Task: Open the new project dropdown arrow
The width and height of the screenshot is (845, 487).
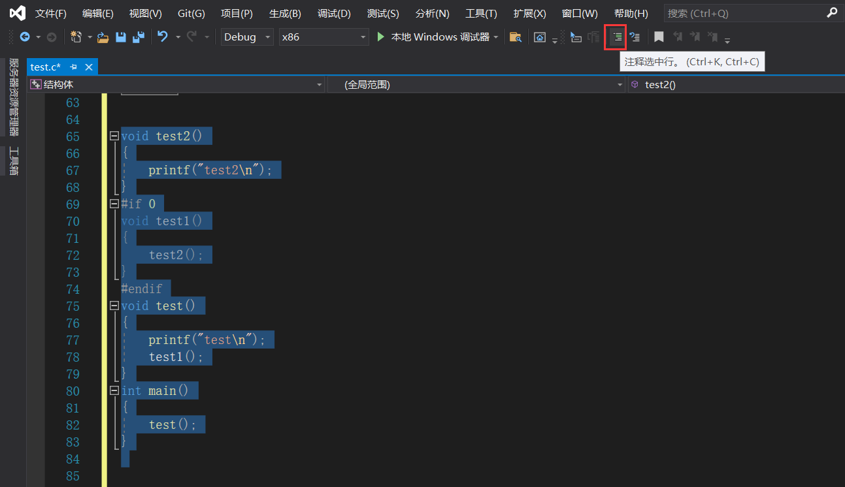Action: click(90, 37)
